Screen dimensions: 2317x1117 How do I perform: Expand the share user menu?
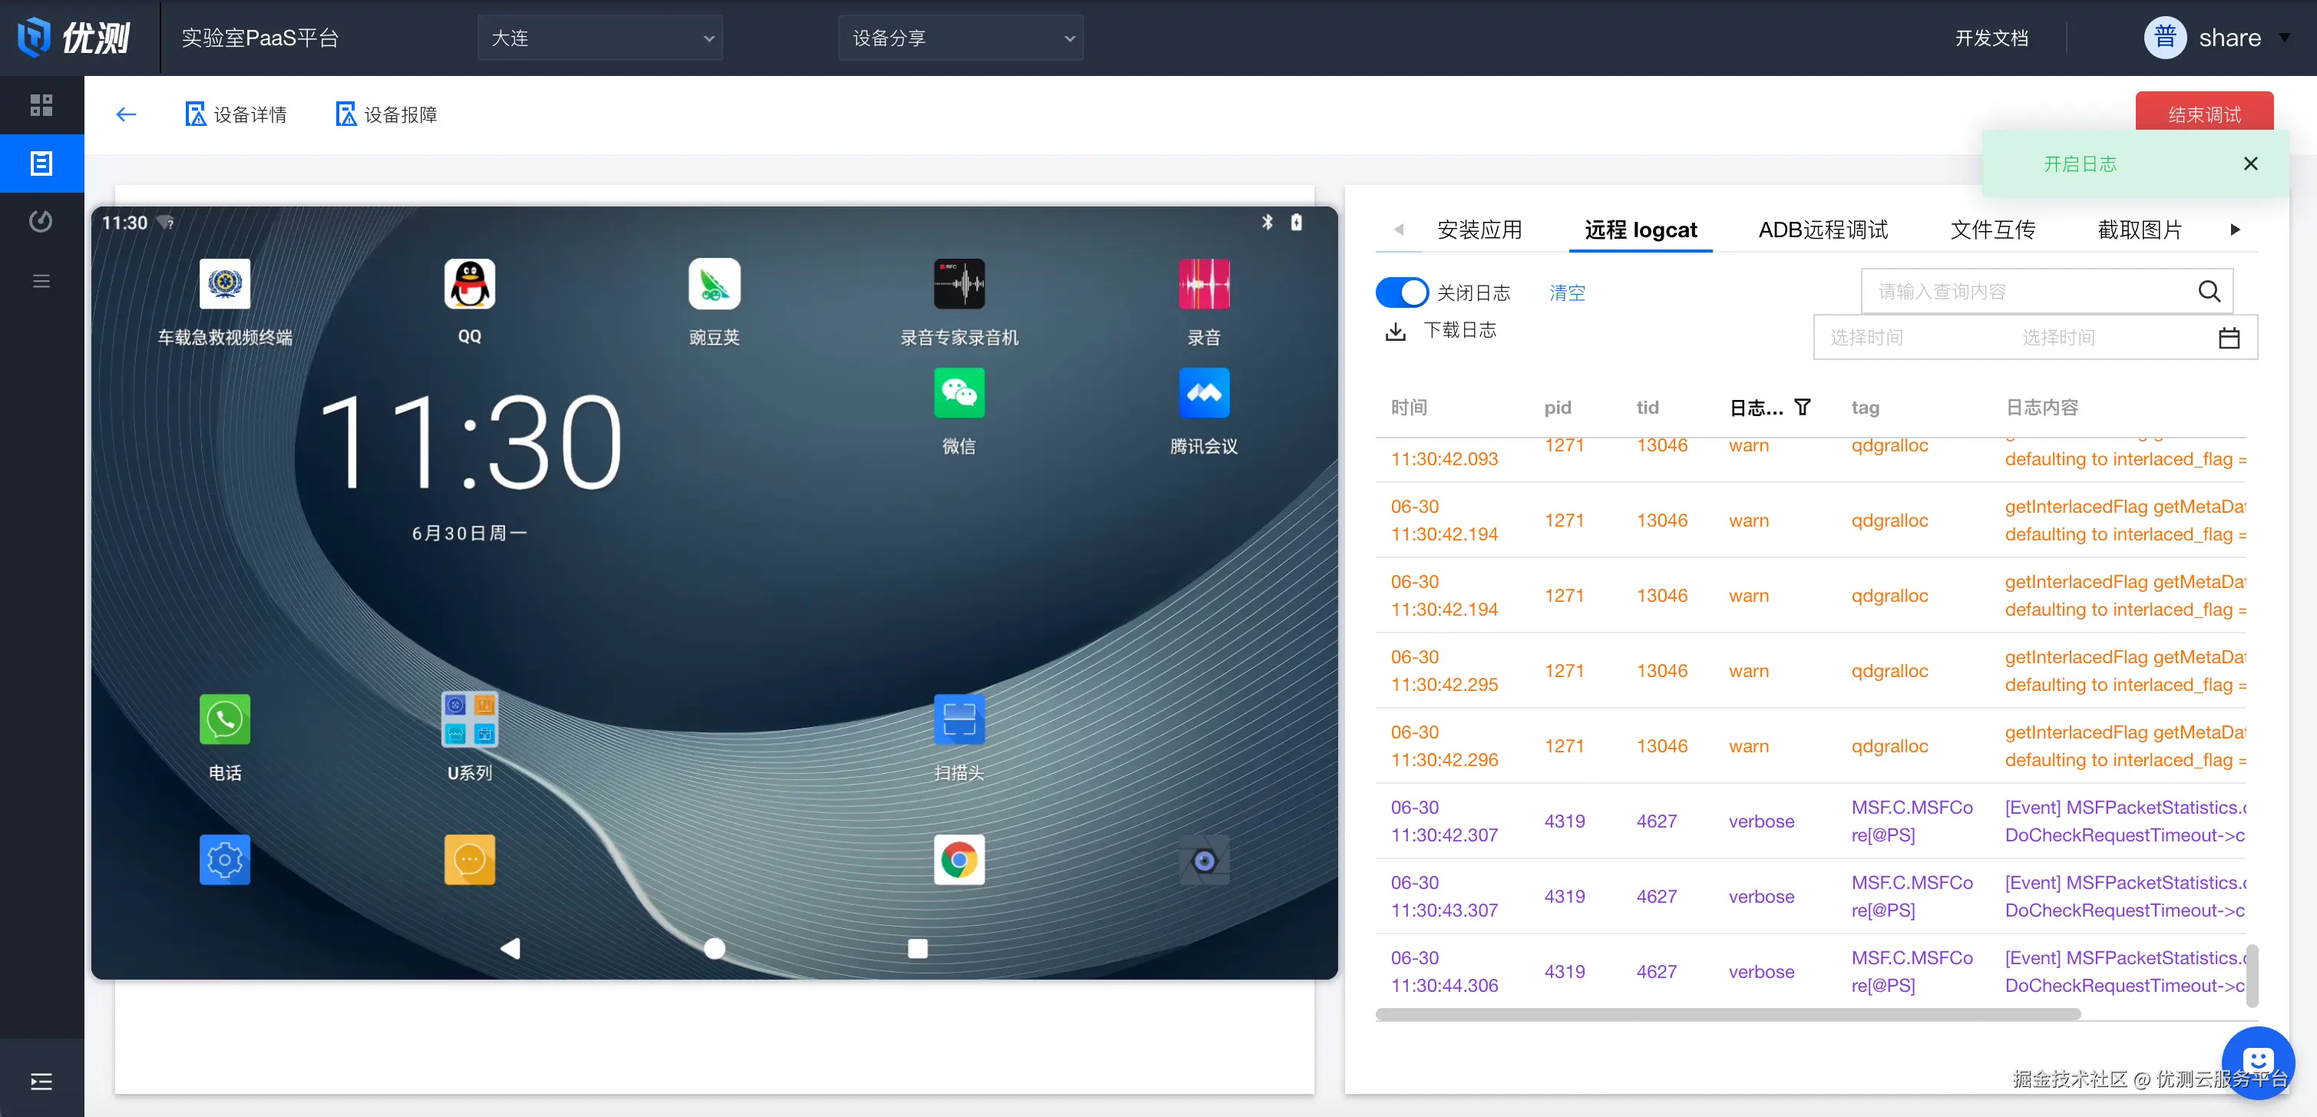click(2231, 38)
